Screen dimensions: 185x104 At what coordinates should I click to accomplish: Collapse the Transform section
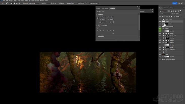pyautogui.click(x=97, y=14)
